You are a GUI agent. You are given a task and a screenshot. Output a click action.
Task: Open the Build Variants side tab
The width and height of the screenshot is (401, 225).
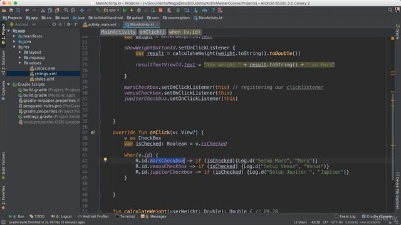tap(3, 165)
